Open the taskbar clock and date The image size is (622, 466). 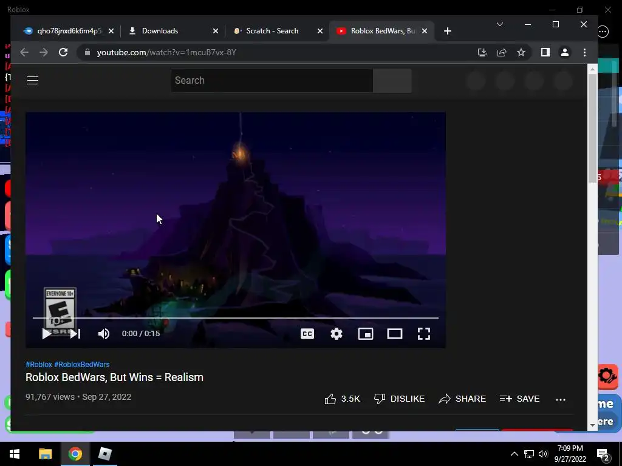coord(570,454)
